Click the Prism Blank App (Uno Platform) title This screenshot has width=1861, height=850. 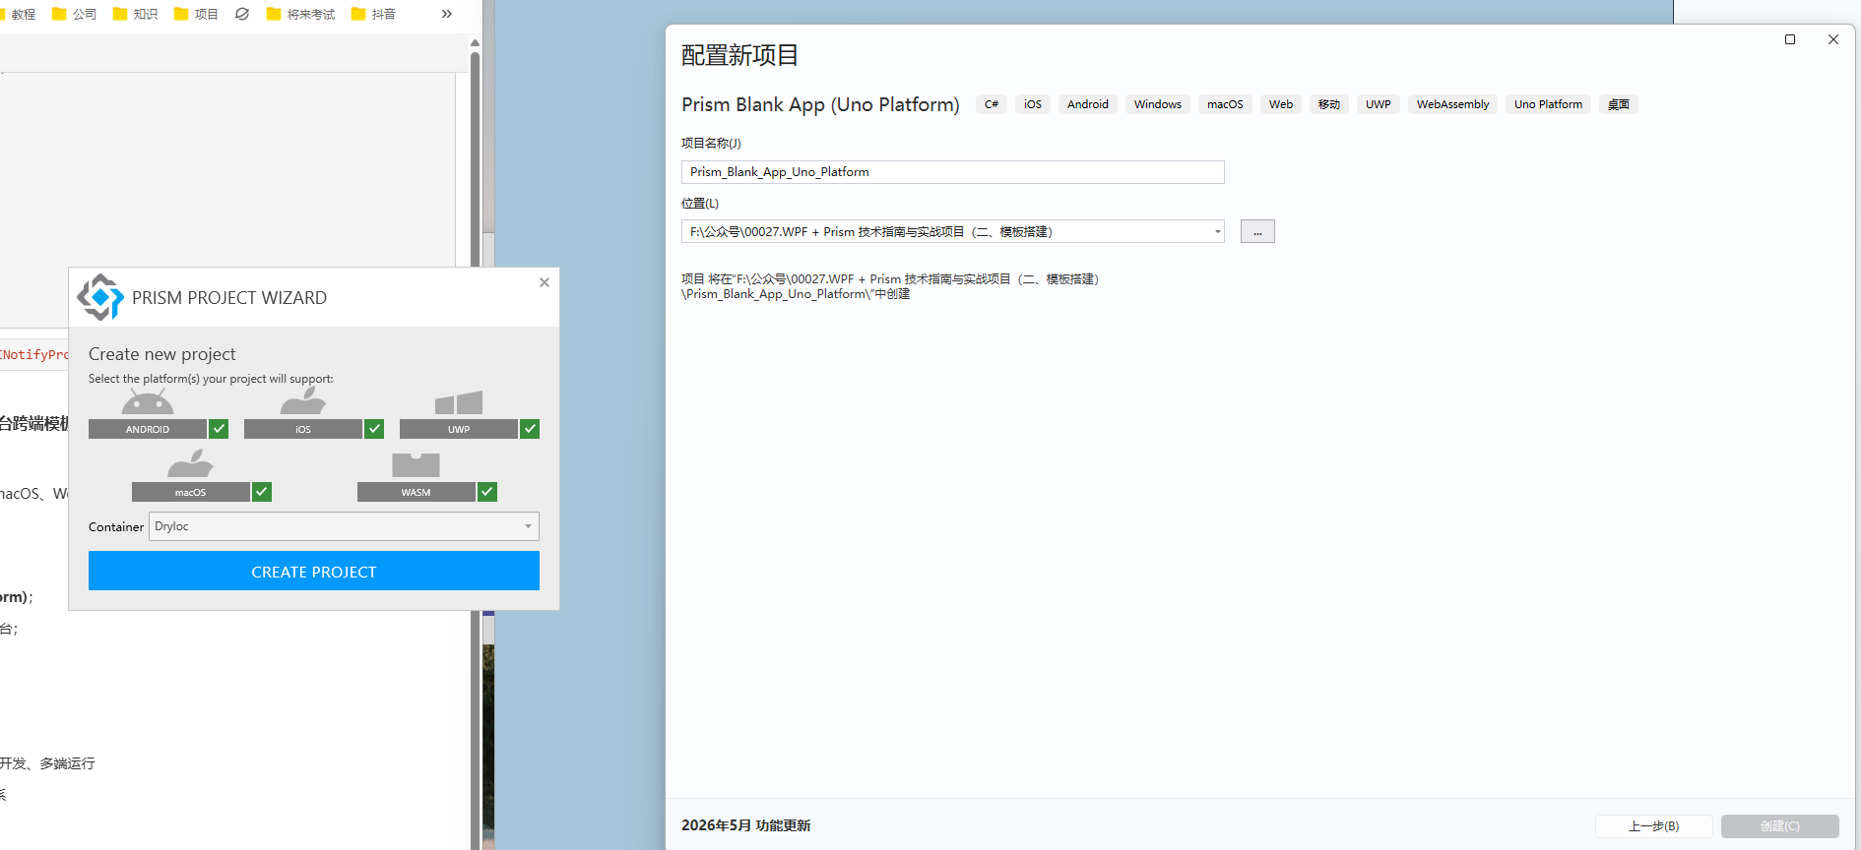pyautogui.click(x=820, y=104)
